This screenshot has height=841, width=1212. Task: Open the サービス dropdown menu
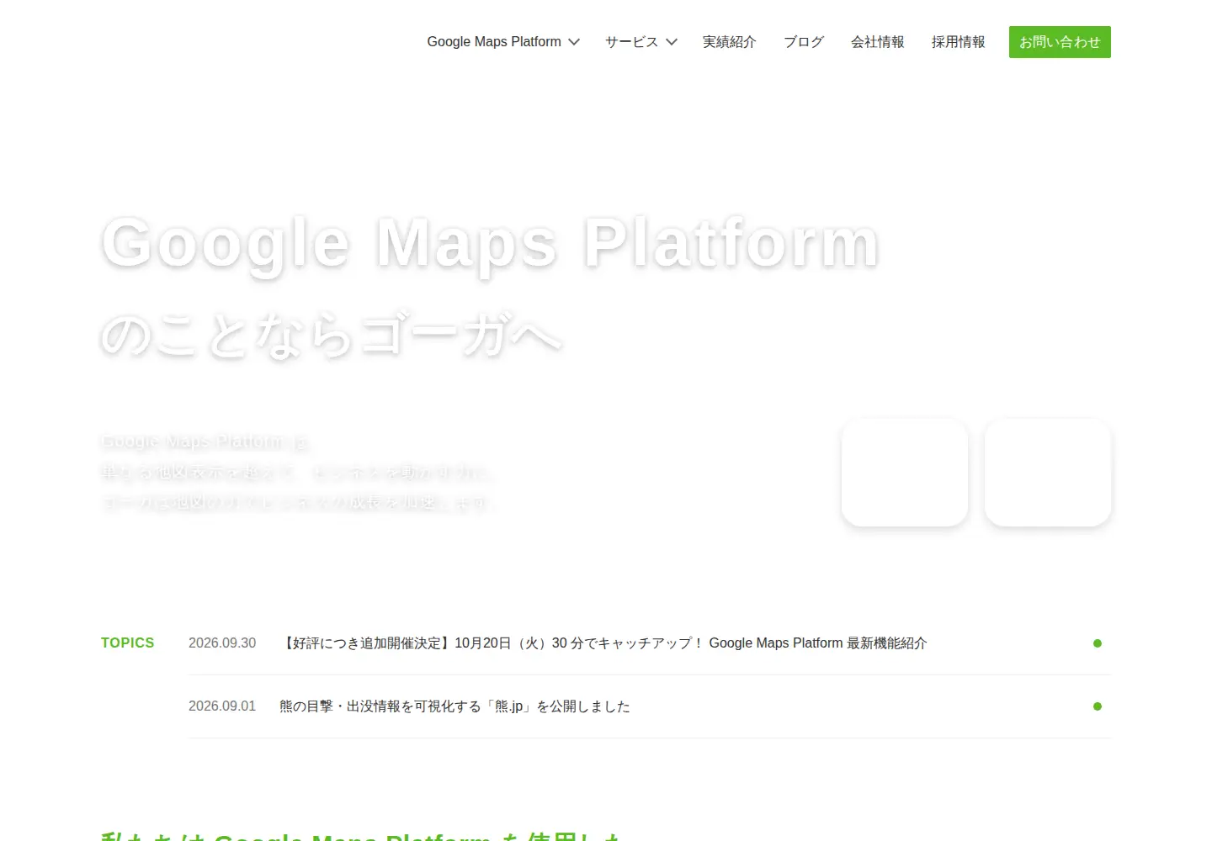pyautogui.click(x=641, y=42)
